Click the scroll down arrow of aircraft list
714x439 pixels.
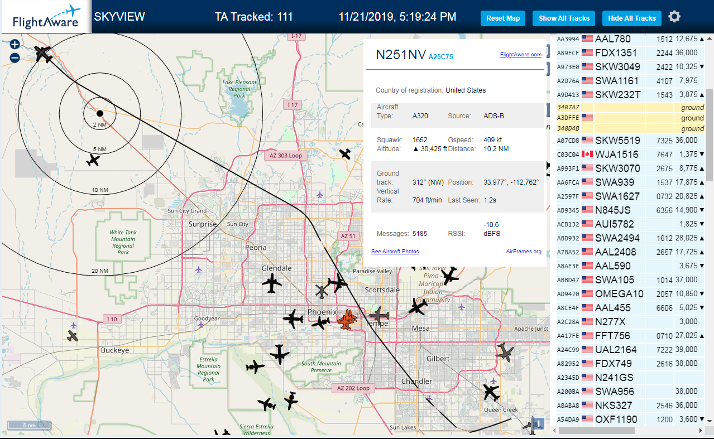(710, 421)
